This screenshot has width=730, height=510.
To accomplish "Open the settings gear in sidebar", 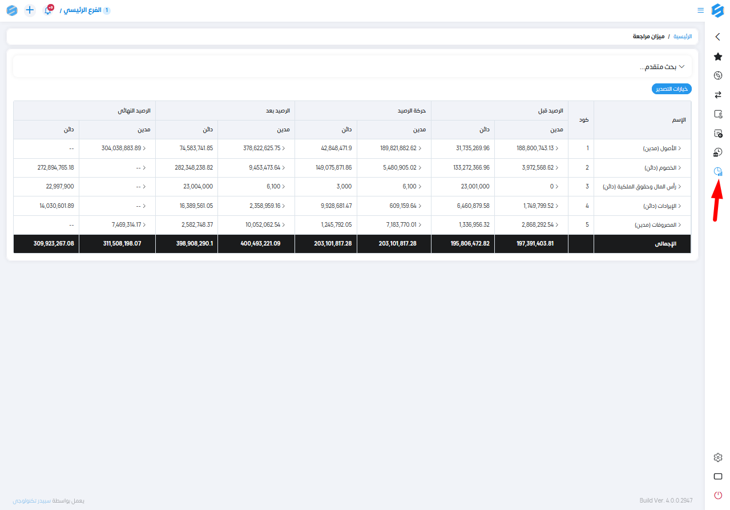I will [718, 457].
